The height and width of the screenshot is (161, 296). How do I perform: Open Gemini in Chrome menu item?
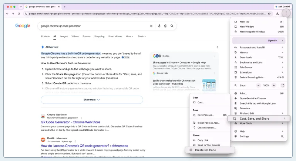[259, 98]
